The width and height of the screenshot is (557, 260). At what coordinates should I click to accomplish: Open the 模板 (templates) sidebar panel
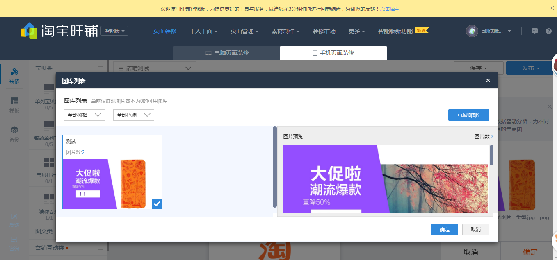(14, 104)
